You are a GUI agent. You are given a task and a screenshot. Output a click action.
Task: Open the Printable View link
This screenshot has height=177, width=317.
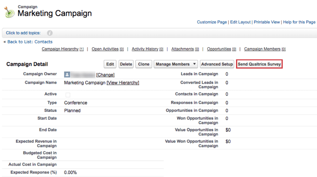click(x=267, y=22)
